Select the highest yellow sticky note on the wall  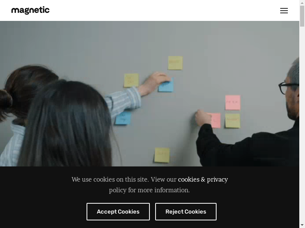[175, 63]
